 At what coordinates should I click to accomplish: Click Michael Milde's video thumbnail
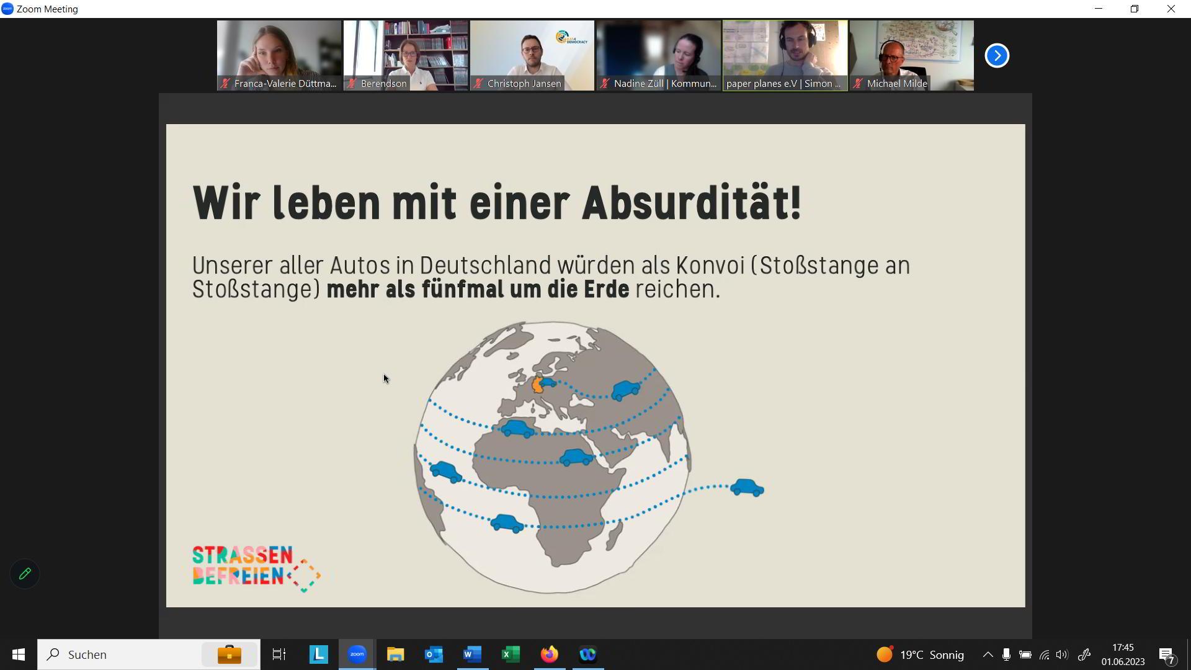912,56
